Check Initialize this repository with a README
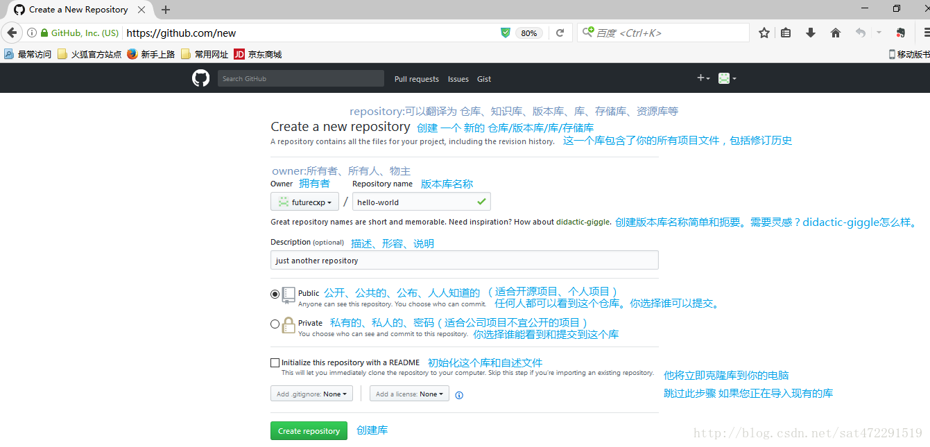The width and height of the screenshot is (930, 447). pyautogui.click(x=275, y=362)
